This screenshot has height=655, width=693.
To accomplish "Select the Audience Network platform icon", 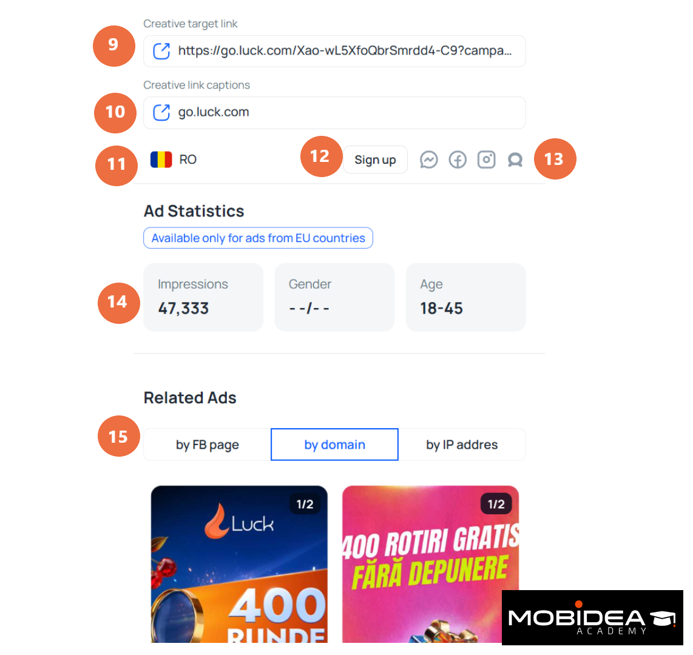I will [x=515, y=160].
